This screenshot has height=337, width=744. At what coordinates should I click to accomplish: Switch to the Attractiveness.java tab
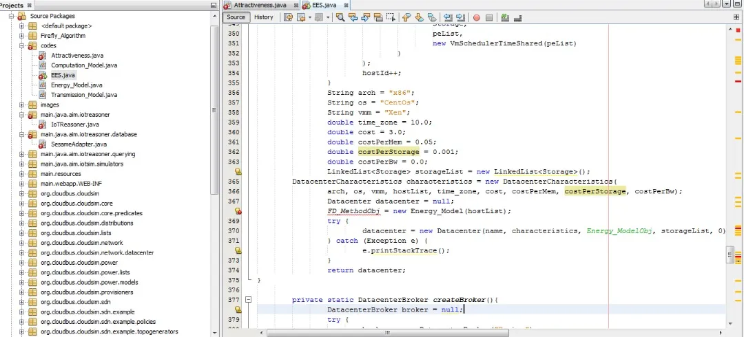coord(258,5)
